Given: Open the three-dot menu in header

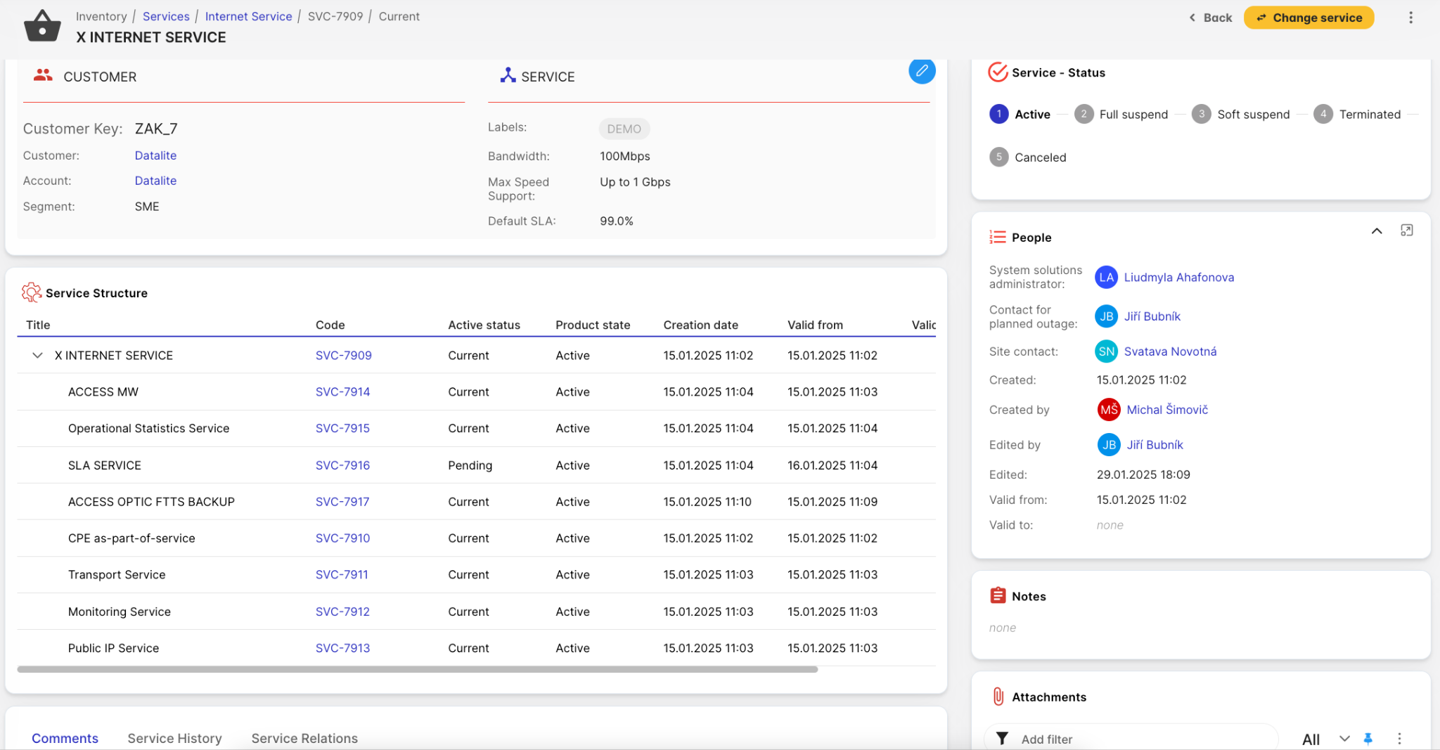Looking at the screenshot, I should (x=1410, y=18).
